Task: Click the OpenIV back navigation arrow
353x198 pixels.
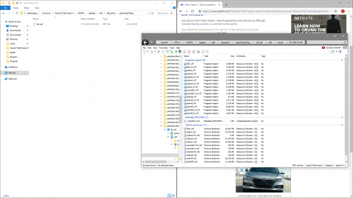Action: tap(145, 42)
